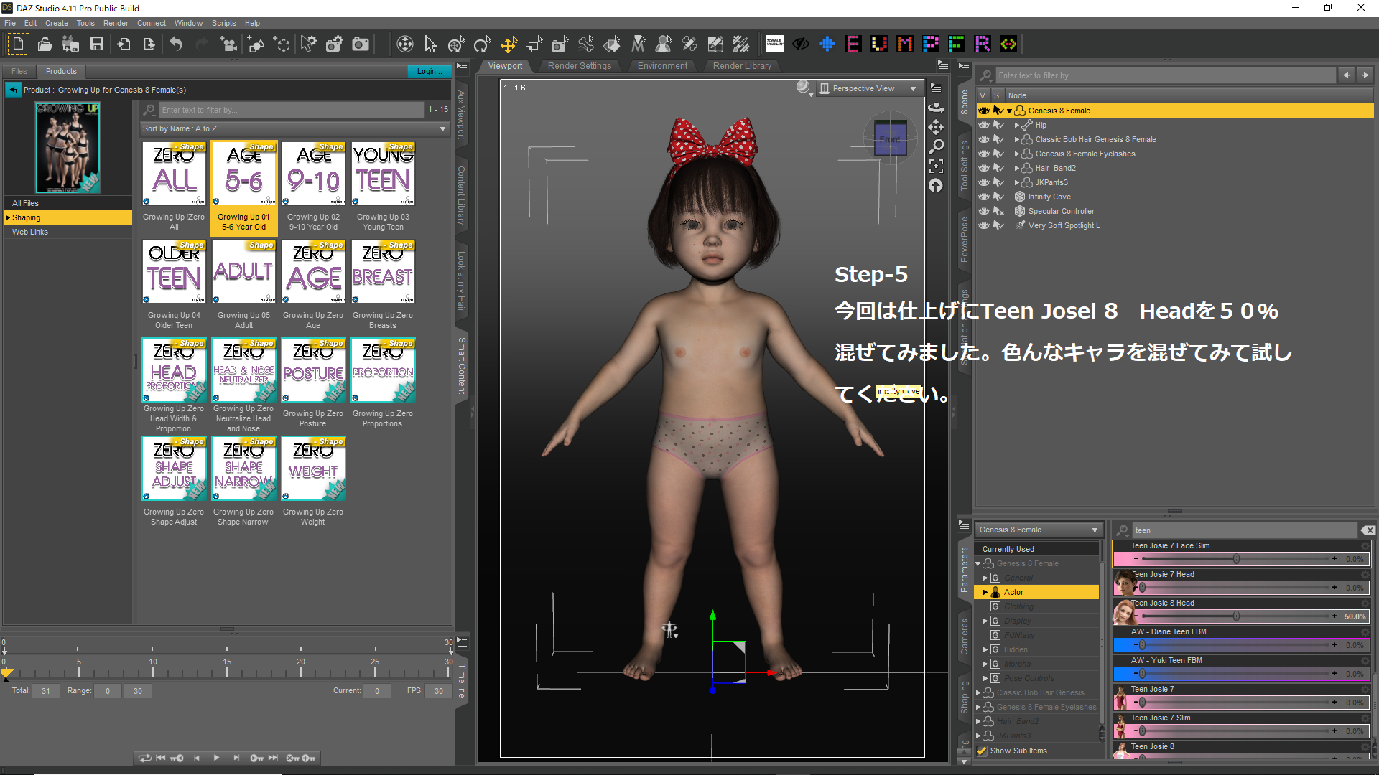Click the yellow pixel U script icon
The height and width of the screenshot is (775, 1379).
(879, 44)
